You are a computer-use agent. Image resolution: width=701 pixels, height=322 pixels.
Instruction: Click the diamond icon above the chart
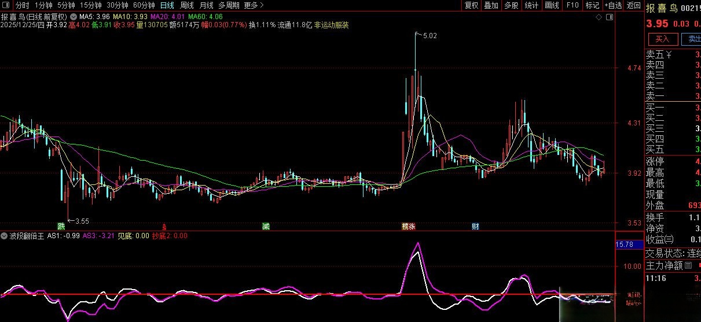click(598, 17)
